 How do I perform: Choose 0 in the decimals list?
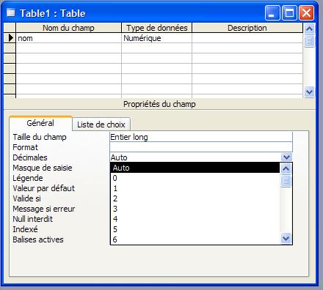pyautogui.click(x=195, y=178)
